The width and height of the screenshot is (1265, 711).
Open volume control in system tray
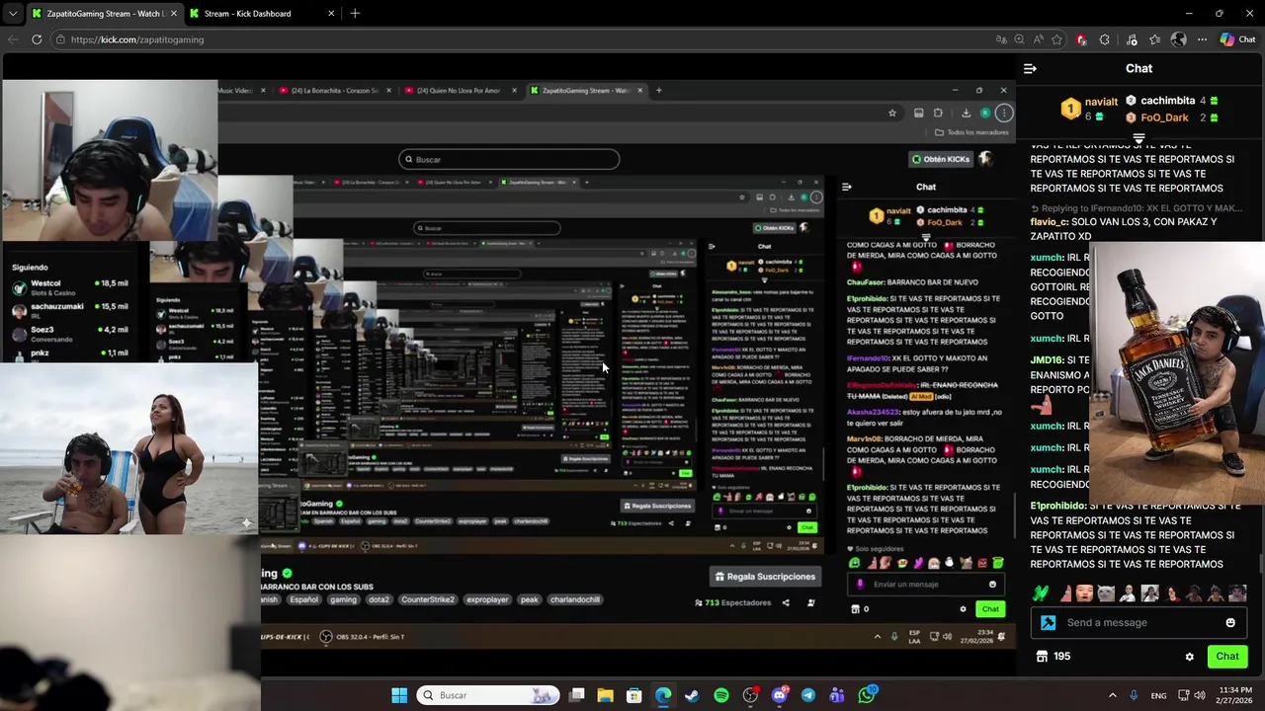pos(1200,695)
